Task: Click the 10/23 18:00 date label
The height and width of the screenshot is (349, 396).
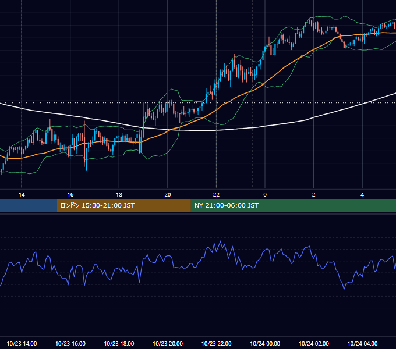Action: click(119, 343)
